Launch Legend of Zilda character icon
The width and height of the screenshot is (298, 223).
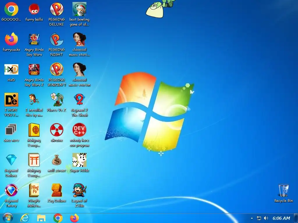79,190
